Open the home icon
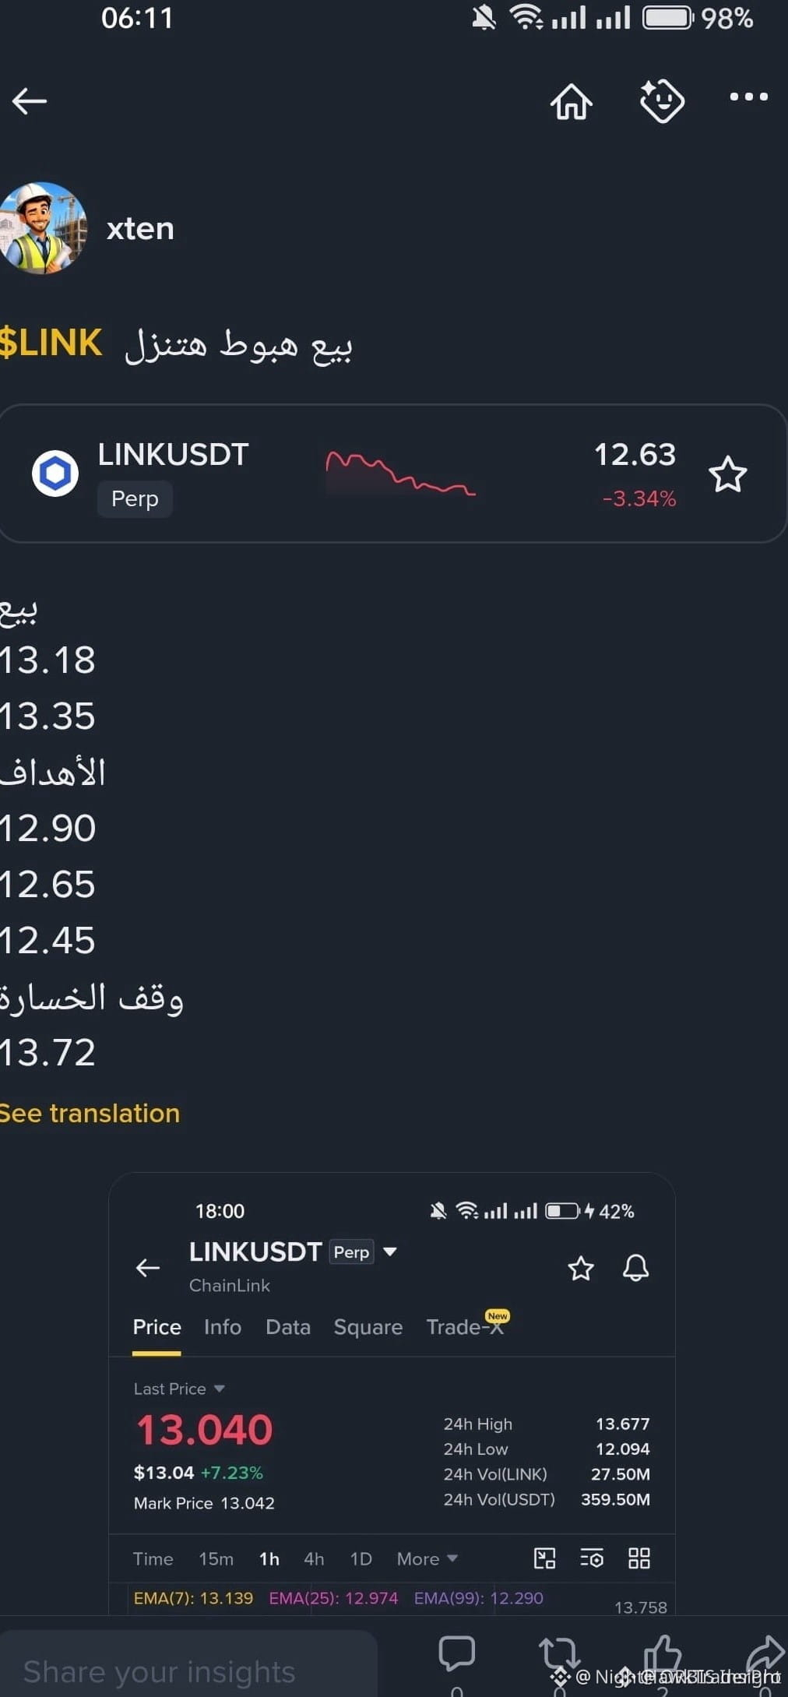 click(x=572, y=101)
